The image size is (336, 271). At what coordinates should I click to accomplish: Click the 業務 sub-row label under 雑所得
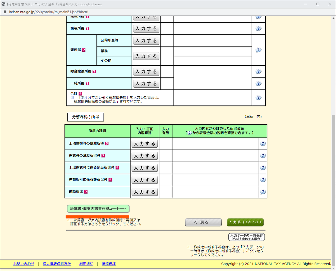click(x=104, y=51)
